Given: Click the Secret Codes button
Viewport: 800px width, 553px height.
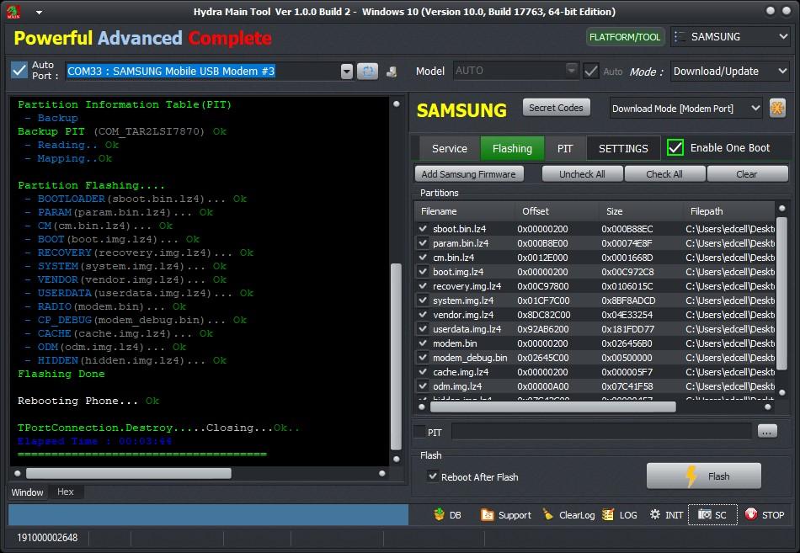Looking at the screenshot, I should coord(556,108).
